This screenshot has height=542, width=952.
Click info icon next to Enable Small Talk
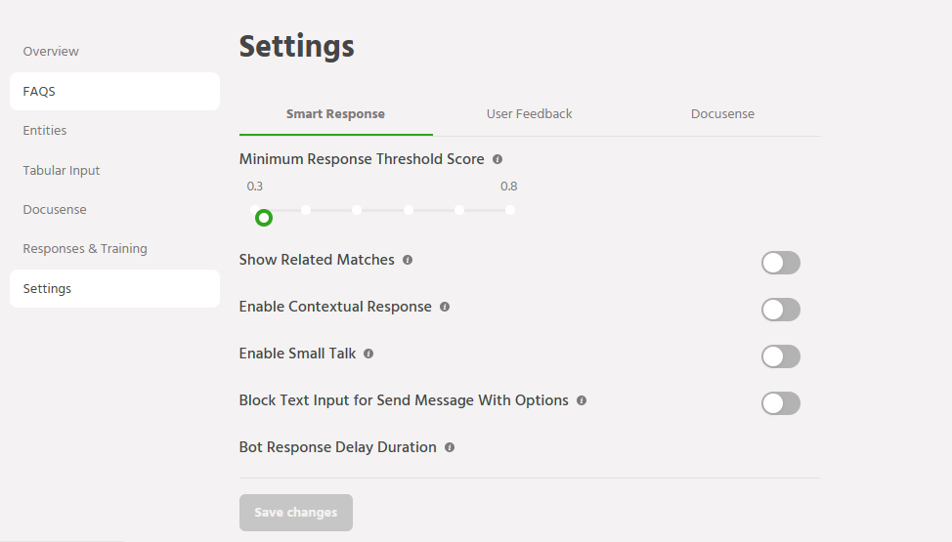(x=368, y=354)
